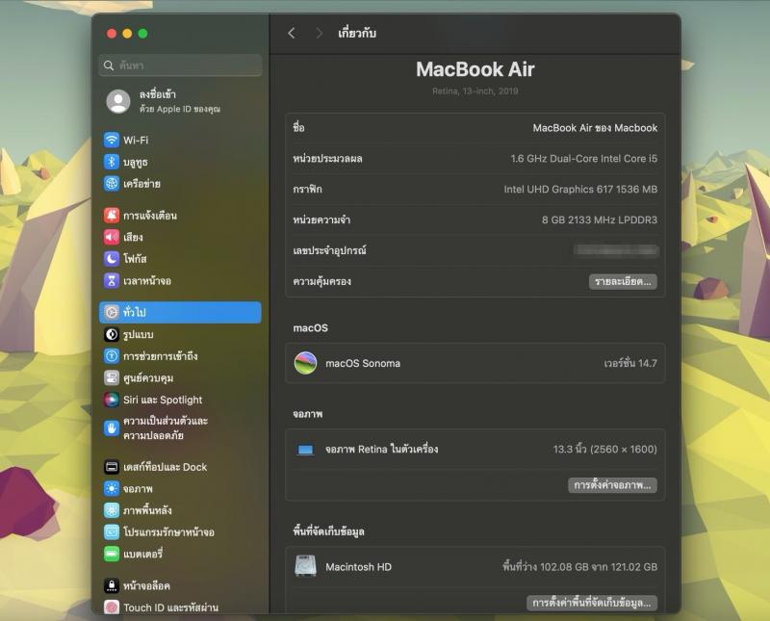Click the Wi-Fi icon in sidebar
The height and width of the screenshot is (621, 770).
pyautogui.click(x=112, y=140)
